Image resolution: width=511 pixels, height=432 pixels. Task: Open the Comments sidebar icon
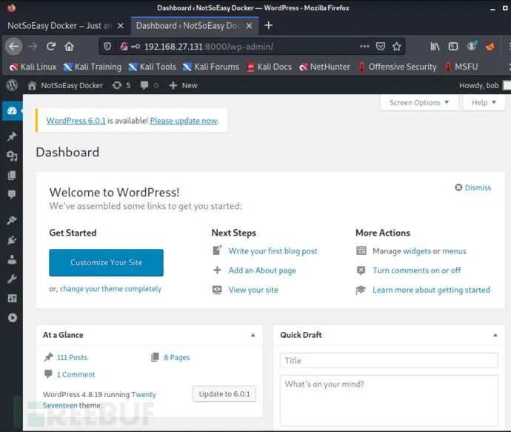[12, 195]
